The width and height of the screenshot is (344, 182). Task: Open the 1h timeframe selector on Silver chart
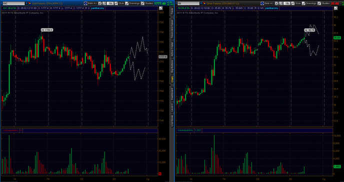(286, 3)
